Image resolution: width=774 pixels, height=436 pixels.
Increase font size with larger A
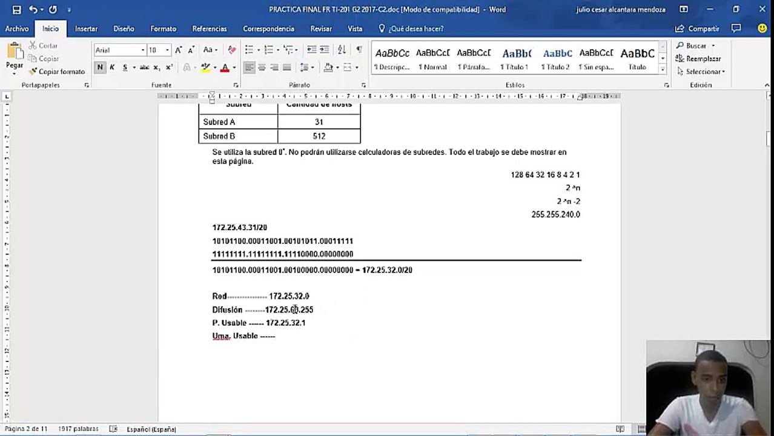point(179,50)
